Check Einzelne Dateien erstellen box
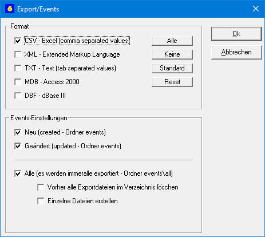The height and width of the screenshot is (237, 265). tap(41, 201)
